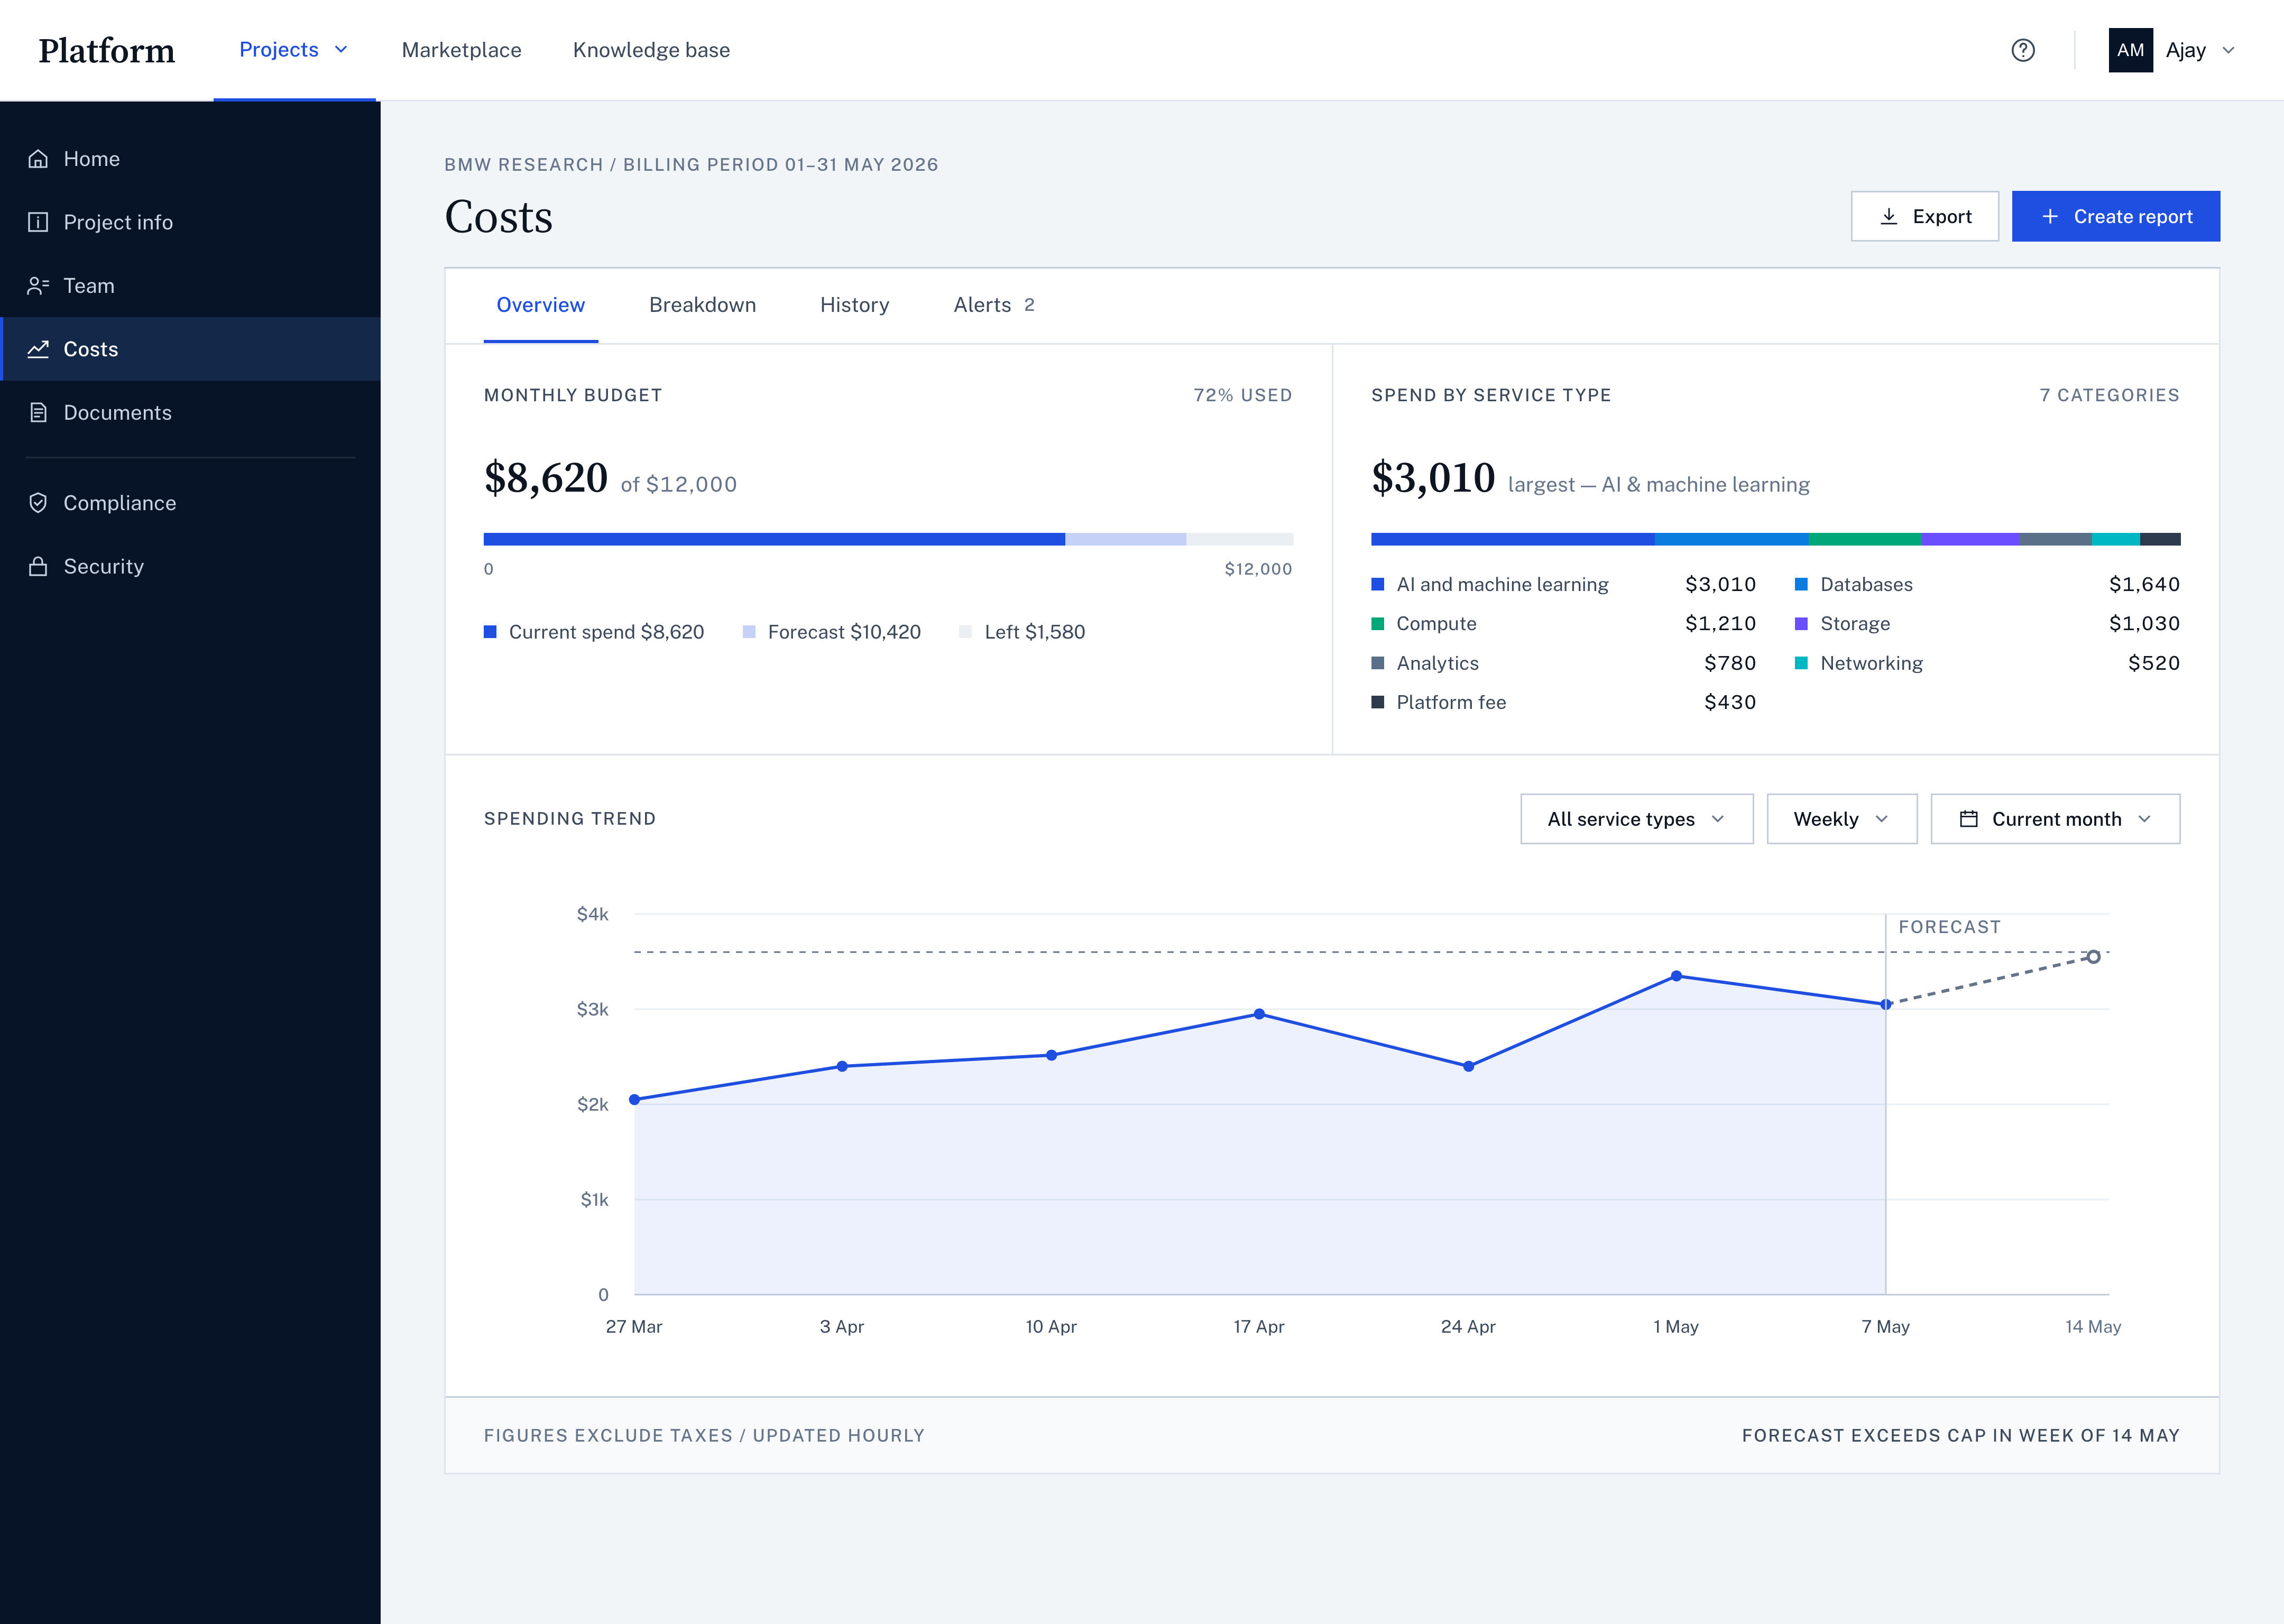Click the Databases legend swatch

(1802, 585)
